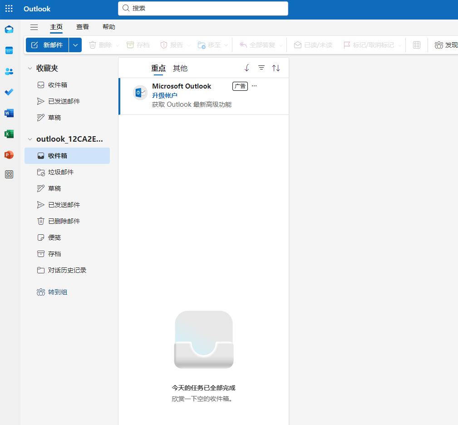Switch to the 主页 tab
The width and height of the screenshot is (458, 425).
click(56, 27)
